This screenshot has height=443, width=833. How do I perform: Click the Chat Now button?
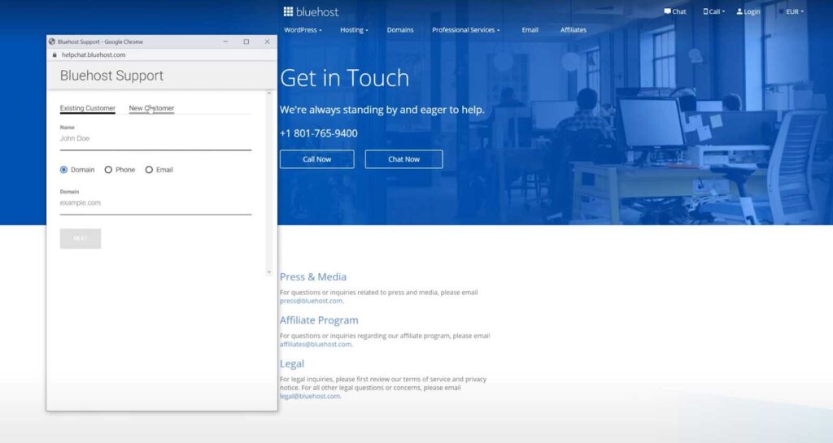pyautogui.click(x=403, y=159)
